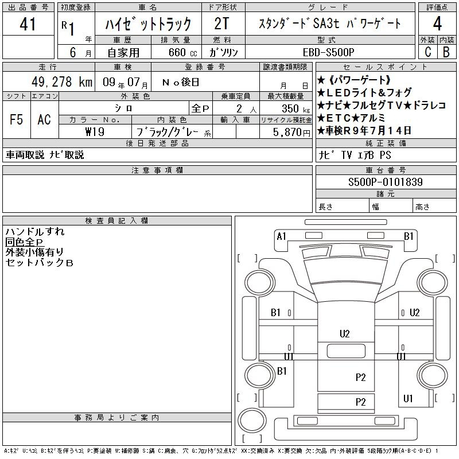Click the 長さ length field
Screen dimensions: 459x459
pyautogui.click(x=343, y=207)
